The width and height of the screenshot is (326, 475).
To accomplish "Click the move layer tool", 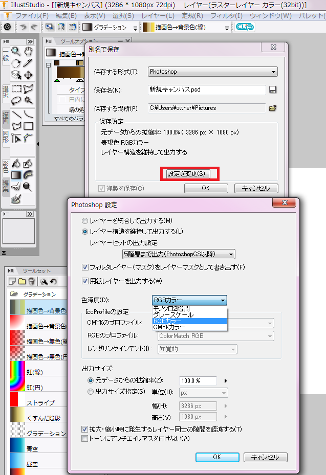I will coord(29,75).
